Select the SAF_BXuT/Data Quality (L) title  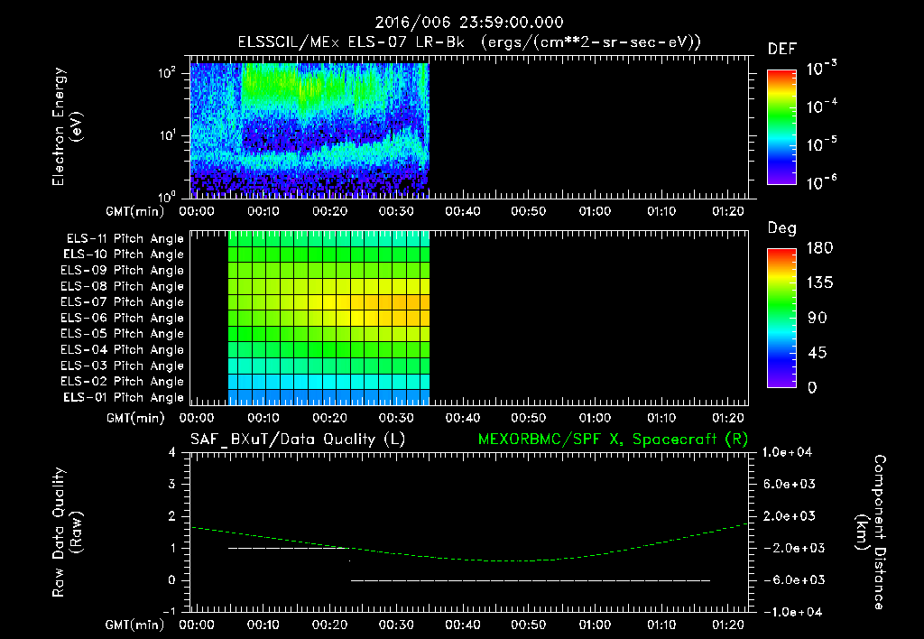pyautogui.click(x=298, y=440)
